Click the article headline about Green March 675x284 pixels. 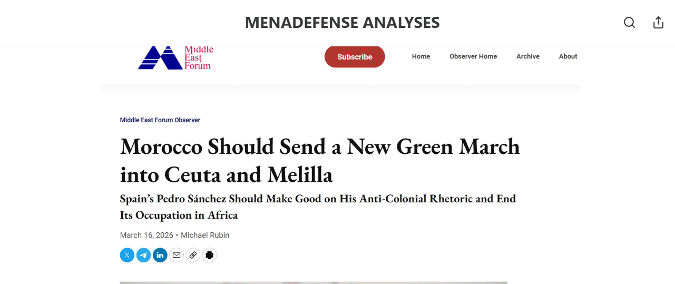click(320, 160)
